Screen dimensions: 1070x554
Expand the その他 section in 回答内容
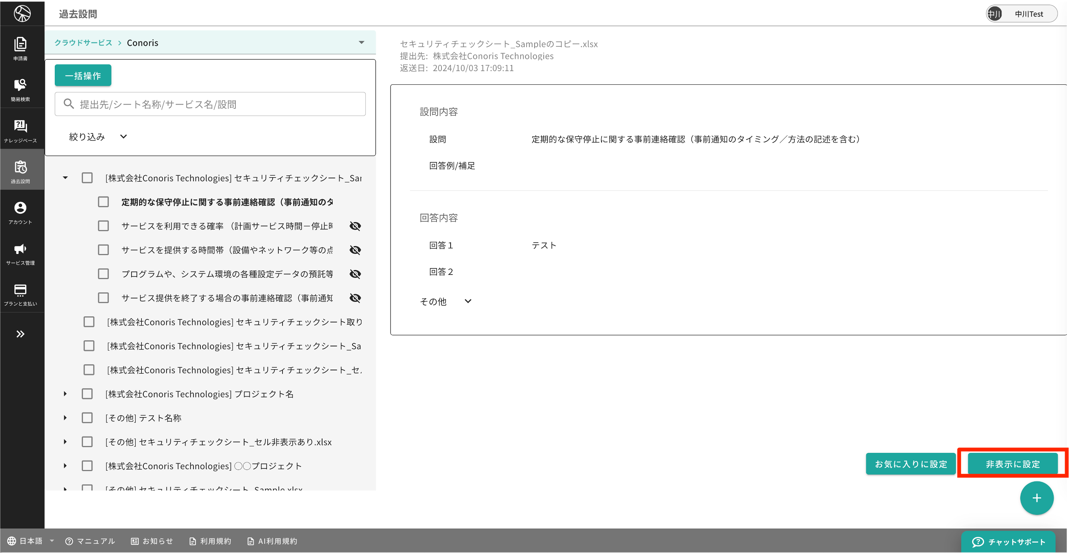coord(468,302)
